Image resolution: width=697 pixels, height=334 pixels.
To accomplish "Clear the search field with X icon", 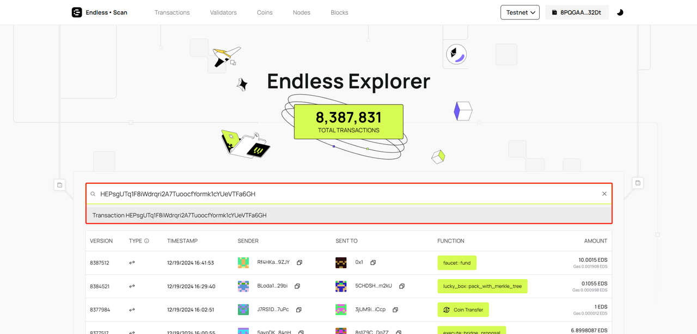I will point(604,194).
